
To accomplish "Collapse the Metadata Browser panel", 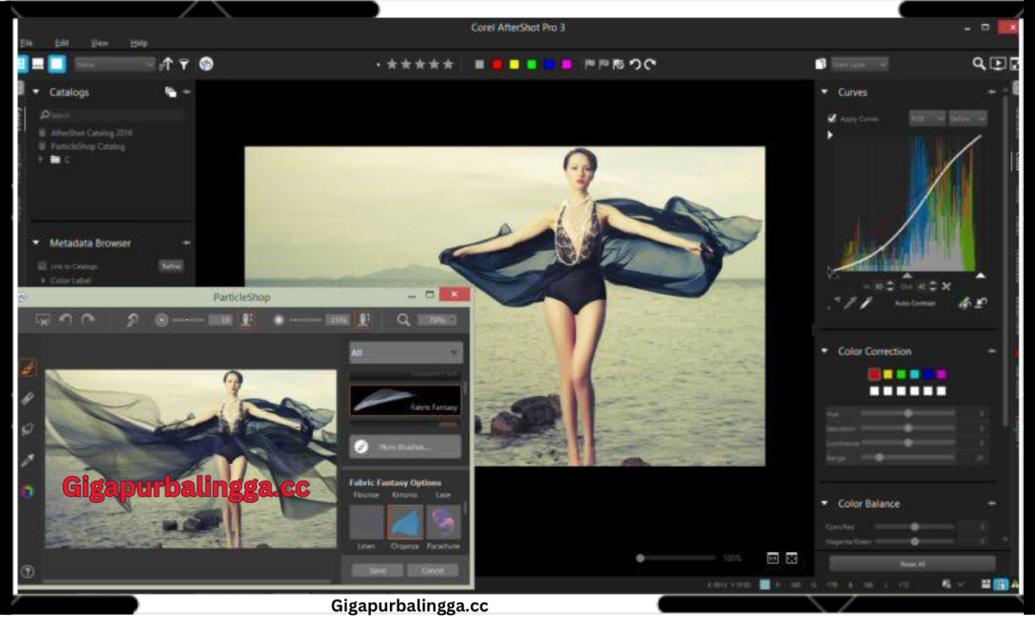I will pyautogui.click(x=36, y=243).
